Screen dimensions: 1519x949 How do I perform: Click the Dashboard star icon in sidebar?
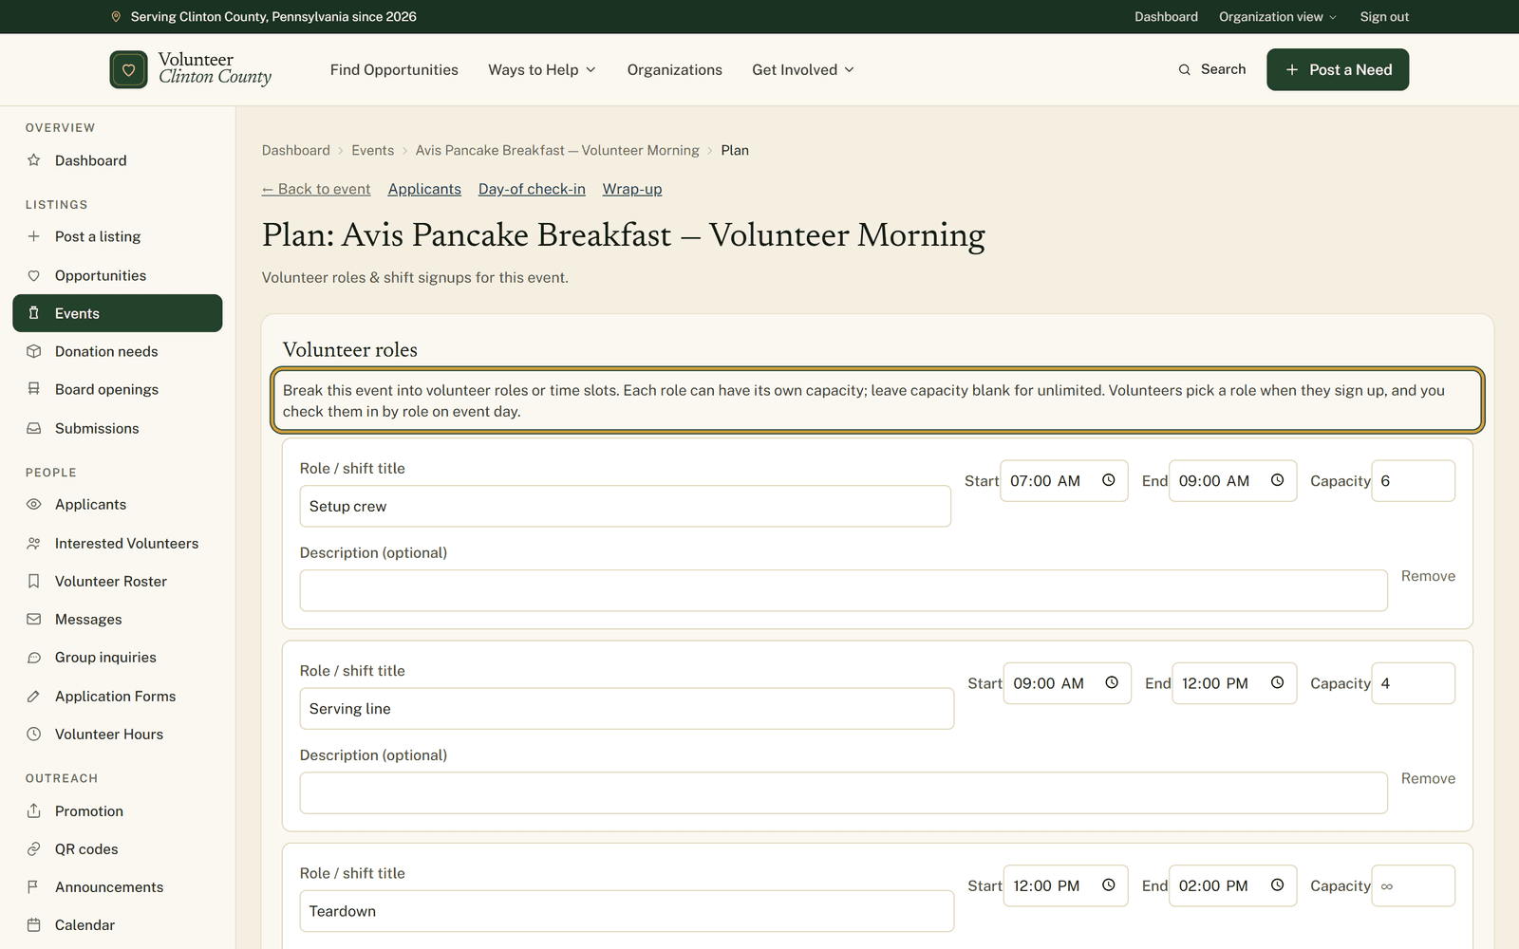pyautogui.click(x=34, y=160)
